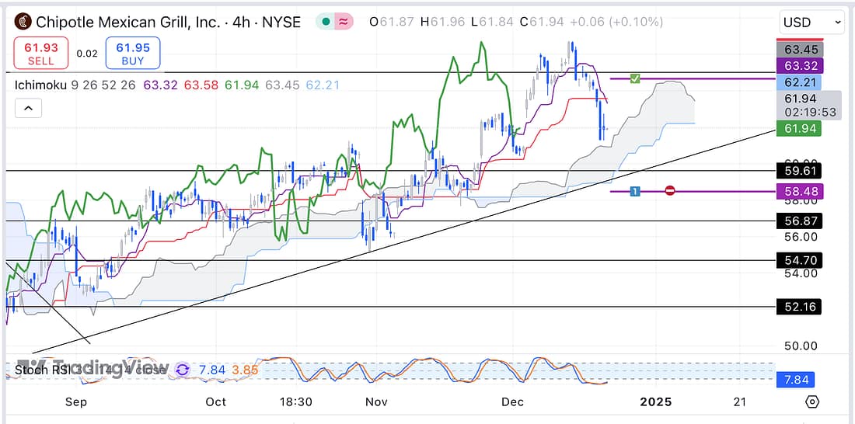Select the Ichimoku indicator legend label

(x=40, y=84)
